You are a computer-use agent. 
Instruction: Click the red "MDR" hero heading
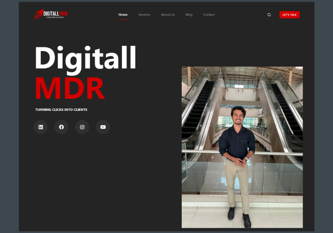coord(70,88)
